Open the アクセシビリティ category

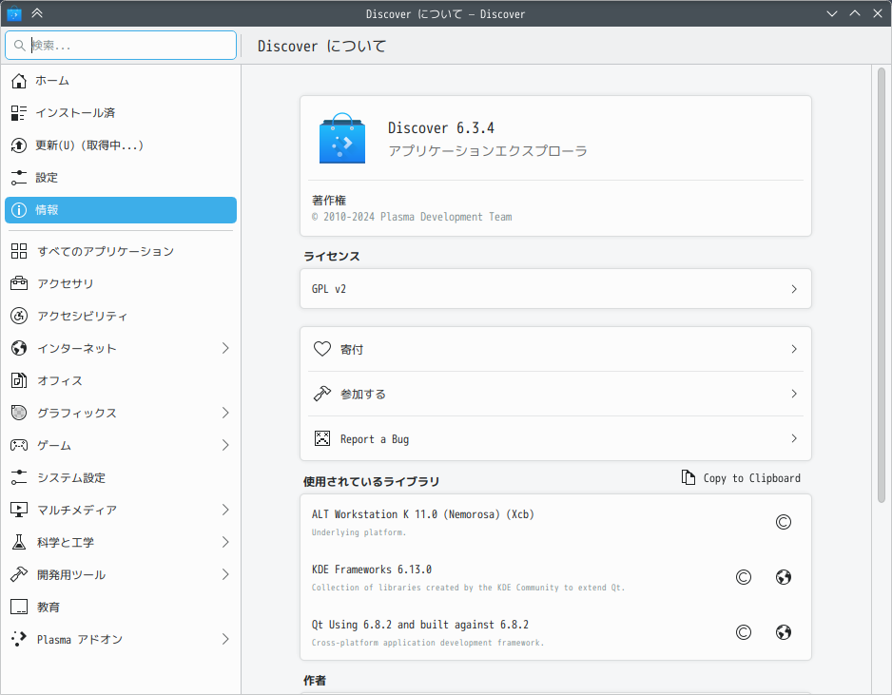click(x=121, y=316)
